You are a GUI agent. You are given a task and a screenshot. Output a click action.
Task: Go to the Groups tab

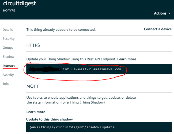point(8,48)
